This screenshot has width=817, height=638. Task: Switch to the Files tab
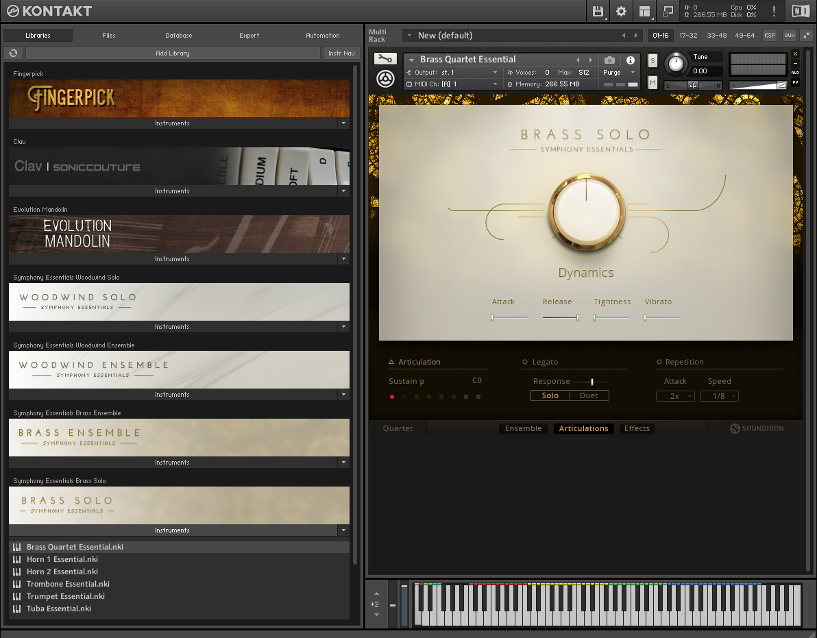click(x=109, y=36)
